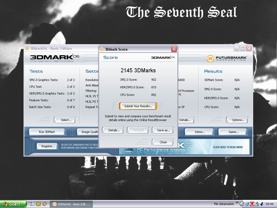The image size is (277, 208).
Task: Click the red tray icon
Action: click(x=252, y=204)
